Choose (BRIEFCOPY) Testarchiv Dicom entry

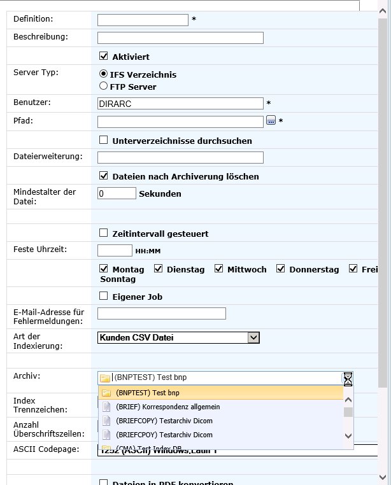[x=221, y=421]
